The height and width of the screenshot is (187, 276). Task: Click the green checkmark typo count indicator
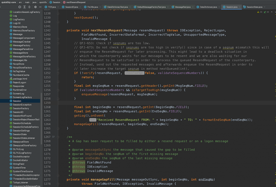(x=265, y=12)
